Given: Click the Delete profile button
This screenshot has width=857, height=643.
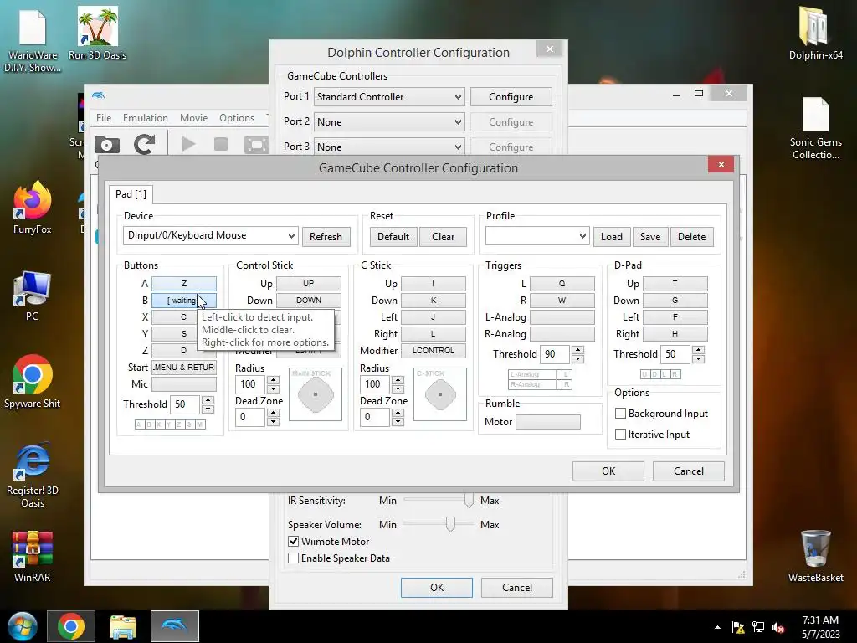Looking at the screenshot, I should 691,237.
